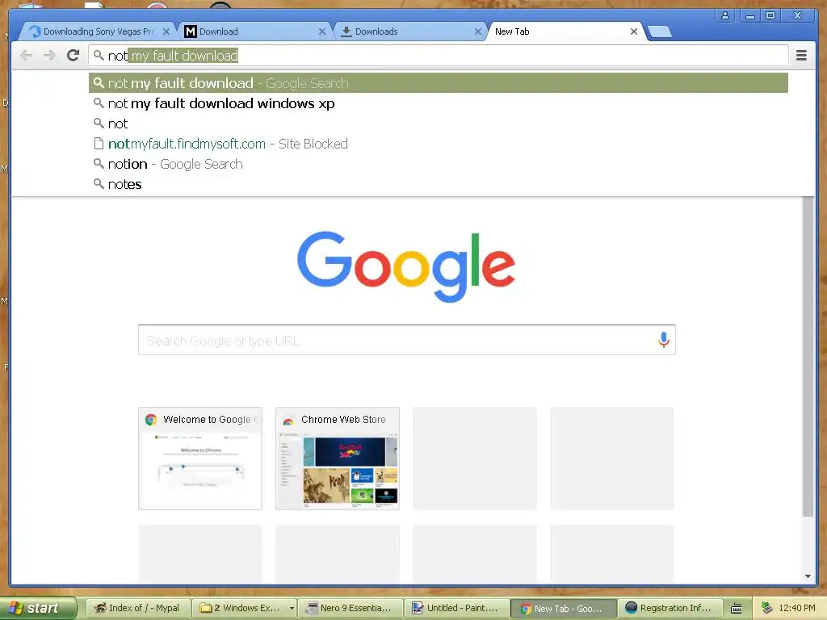Switch to Registration Info taskbar item
The image size is (827, 620).
[x=670, y=608]
